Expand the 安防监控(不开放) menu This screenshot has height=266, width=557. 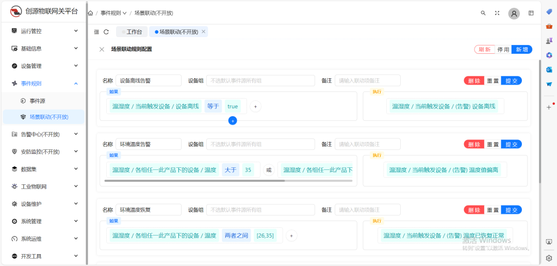pos(44,151)
